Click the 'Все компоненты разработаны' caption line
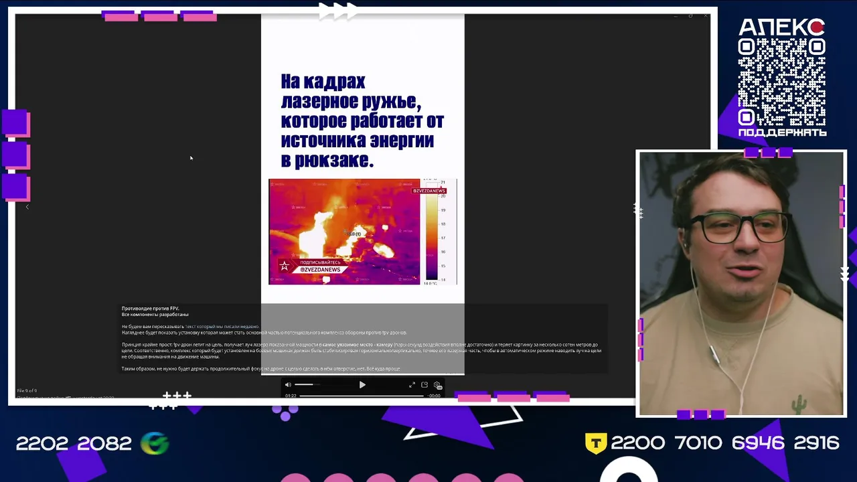Screen dimensions: 857x482 tap(155, 315)
